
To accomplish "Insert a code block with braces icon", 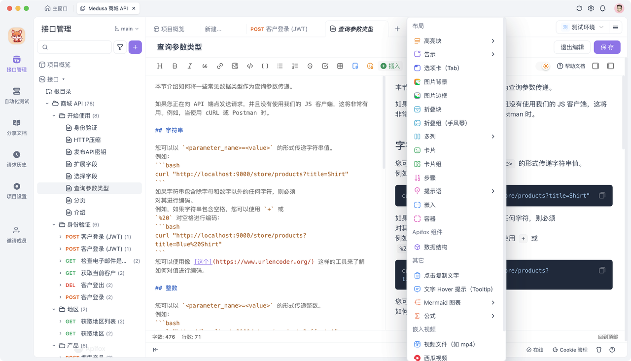I will click(265, 66).
